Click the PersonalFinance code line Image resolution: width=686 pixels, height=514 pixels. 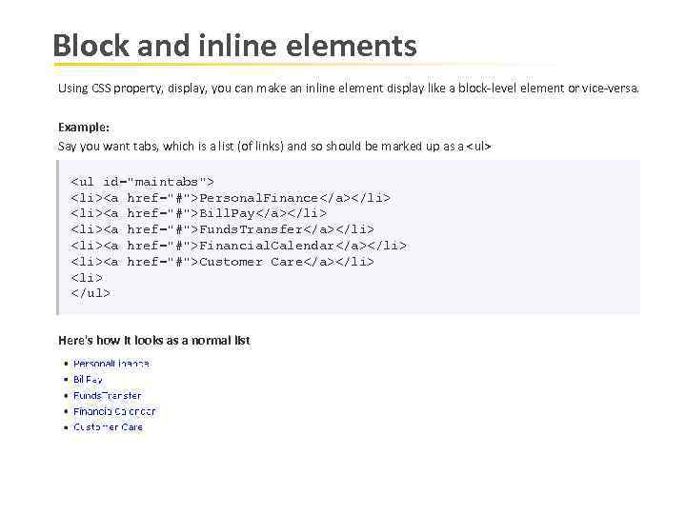(231, 197)
